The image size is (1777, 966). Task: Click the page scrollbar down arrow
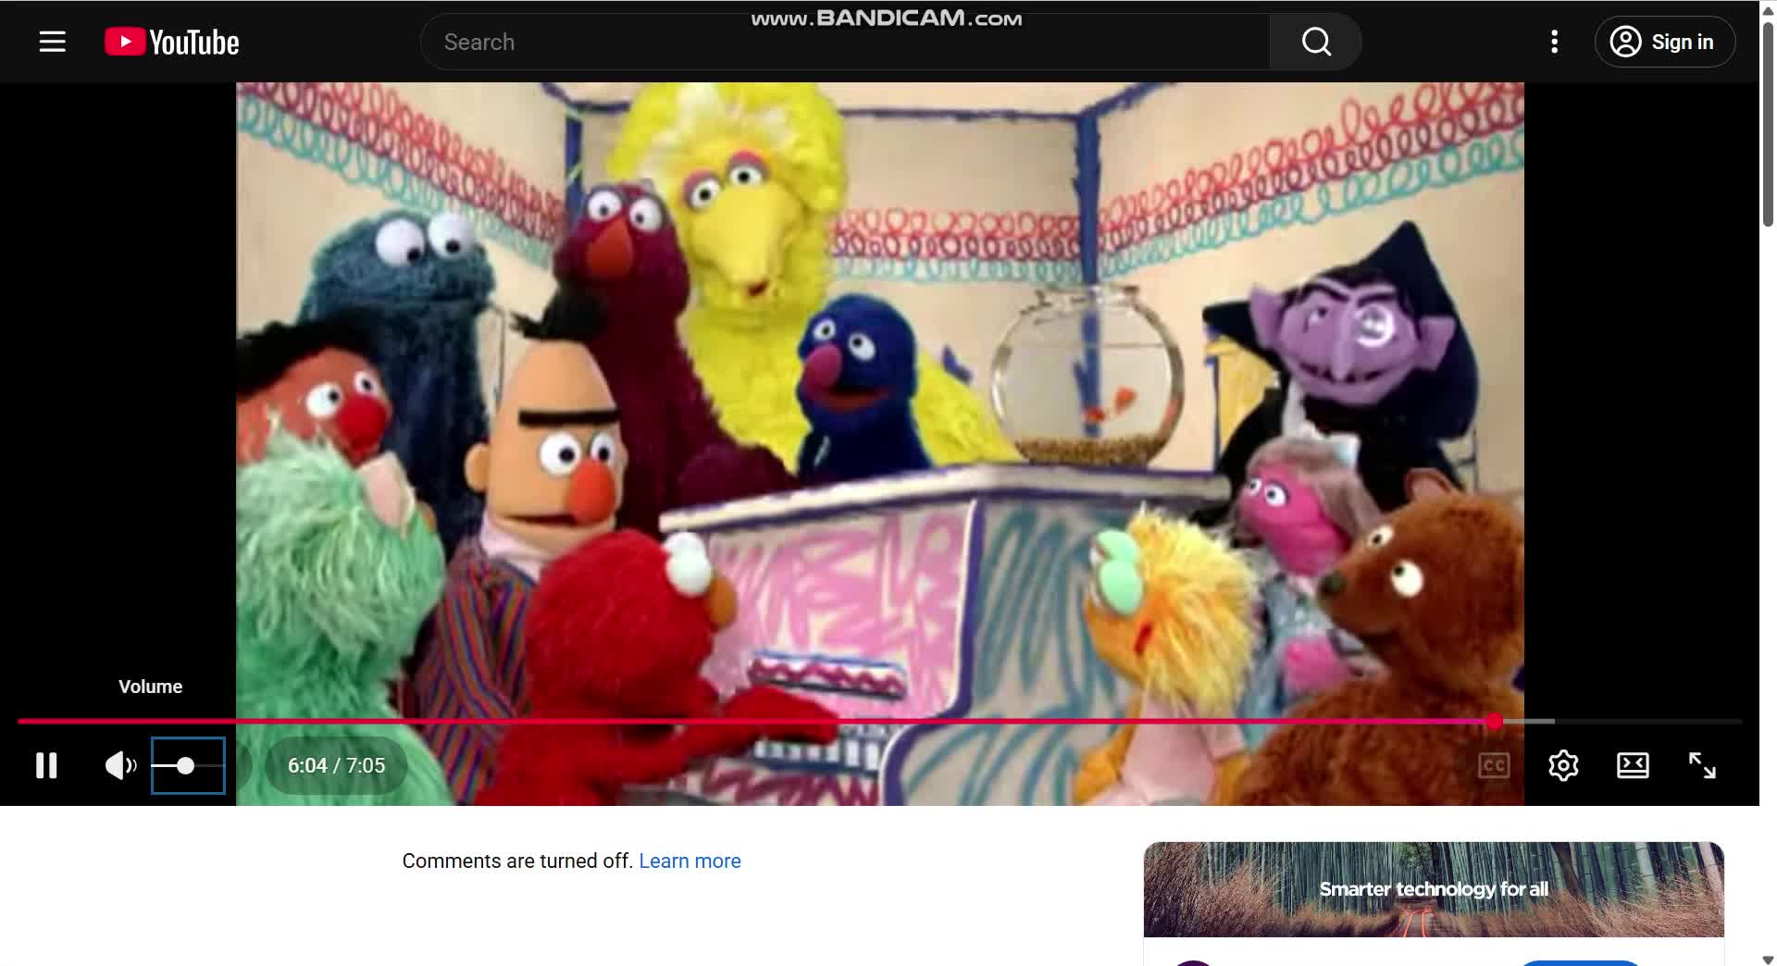coord(1768,959)
